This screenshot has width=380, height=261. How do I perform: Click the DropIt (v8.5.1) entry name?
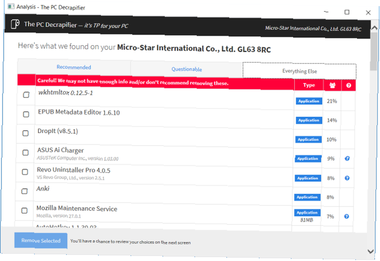point(58,131)
